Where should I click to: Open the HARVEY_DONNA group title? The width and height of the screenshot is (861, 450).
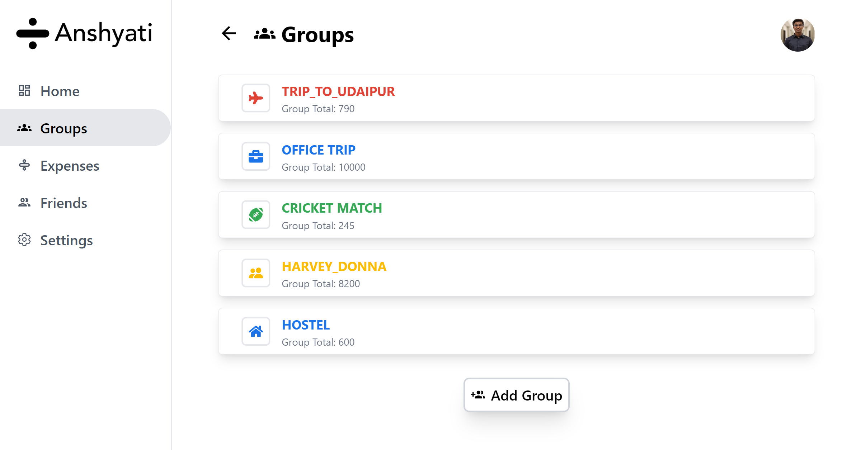(x=334, y=266)
